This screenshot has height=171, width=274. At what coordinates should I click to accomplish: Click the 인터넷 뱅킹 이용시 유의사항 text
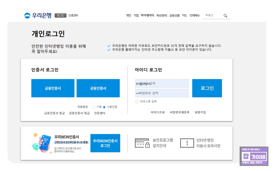[208, 143]
